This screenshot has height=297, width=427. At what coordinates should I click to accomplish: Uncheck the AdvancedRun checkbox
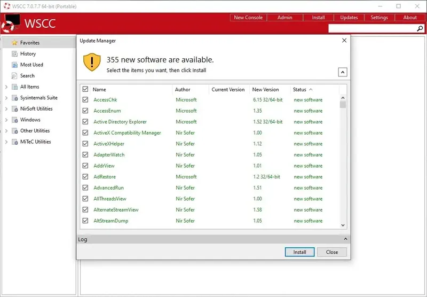(x=85, y=187)
